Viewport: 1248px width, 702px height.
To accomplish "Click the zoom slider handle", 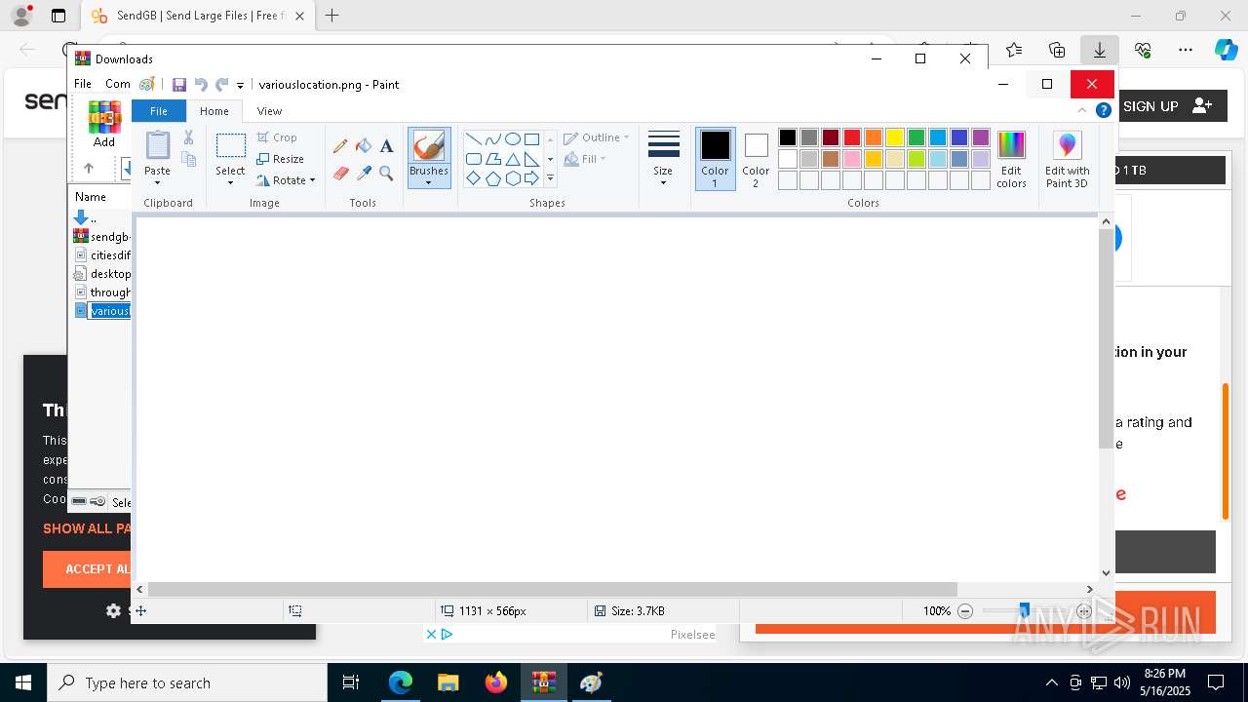I will (x=1024, y=610).
